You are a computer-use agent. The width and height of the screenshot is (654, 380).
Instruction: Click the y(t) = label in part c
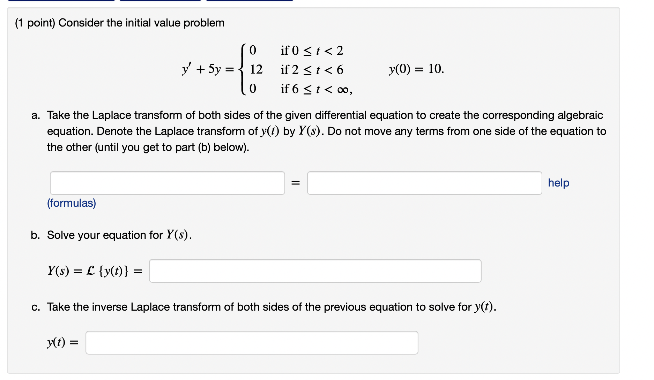click(x=63, y=343)
